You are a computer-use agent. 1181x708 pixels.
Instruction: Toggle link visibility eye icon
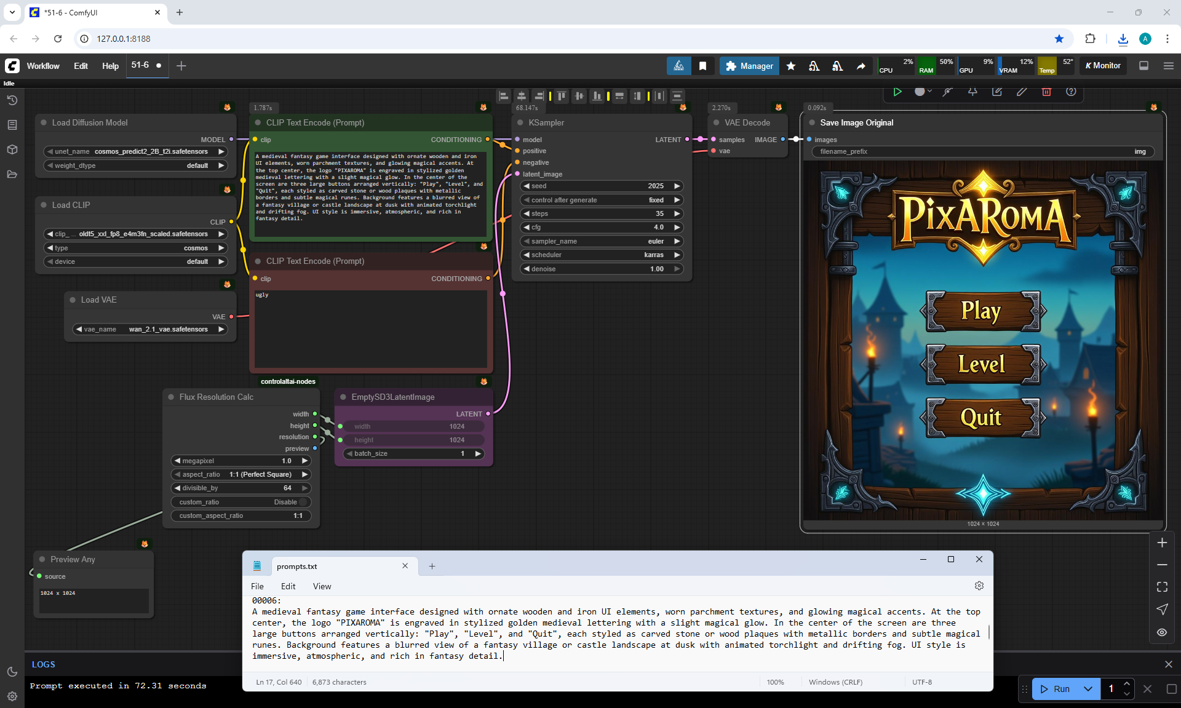[x=1161, y=632]
